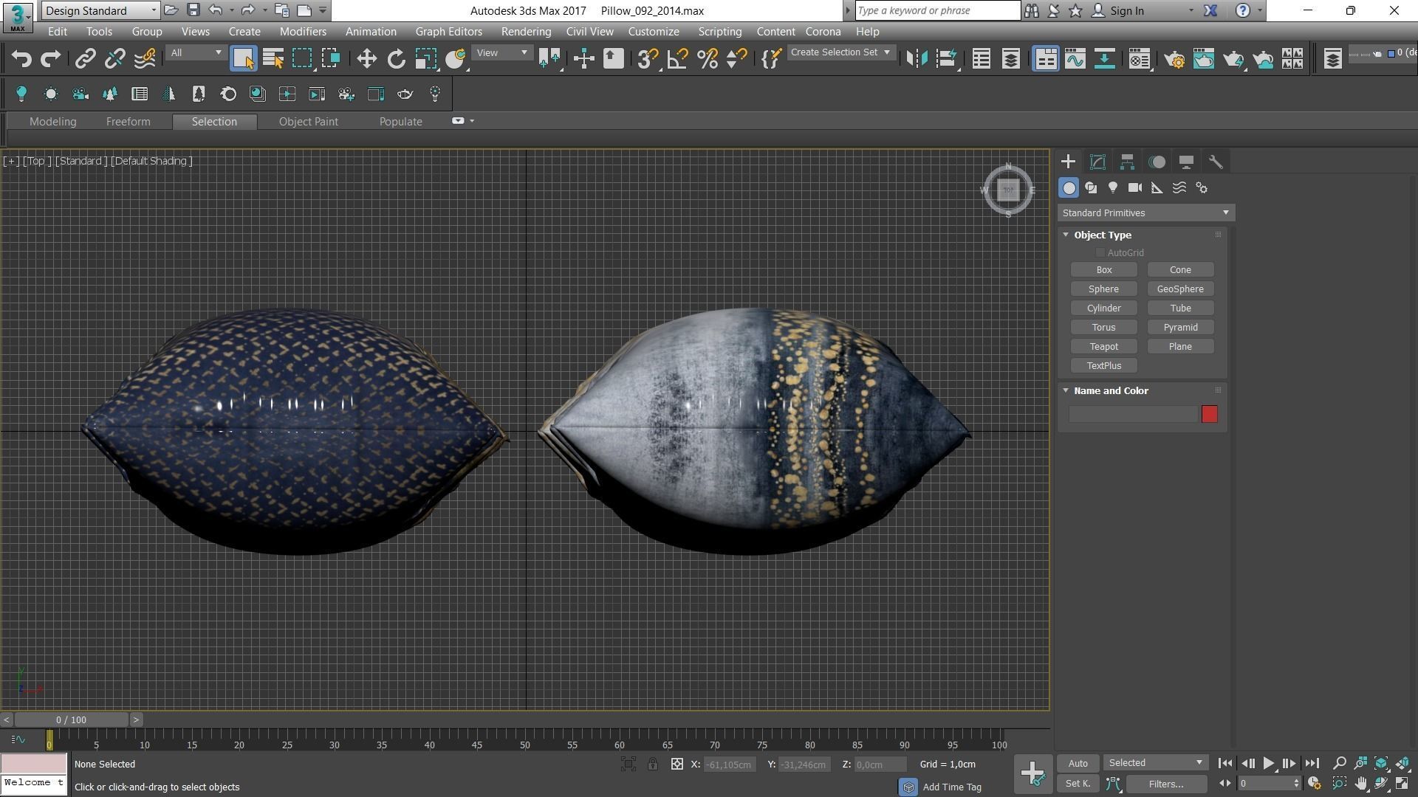The image size is (1418, 797).
Task: Select the Move transform tool
Action: point(366,59)
